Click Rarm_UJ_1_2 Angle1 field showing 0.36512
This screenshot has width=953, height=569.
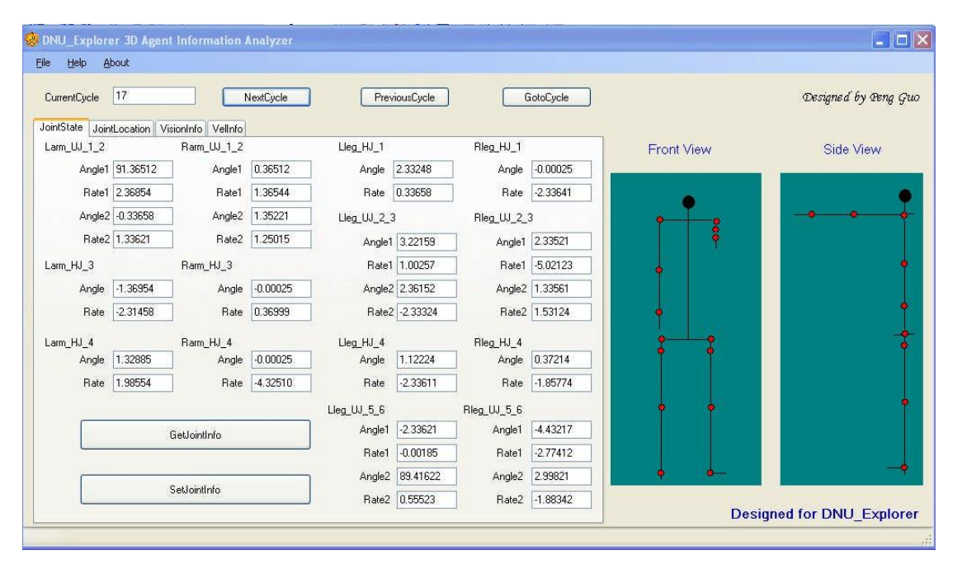coord(281,169)
